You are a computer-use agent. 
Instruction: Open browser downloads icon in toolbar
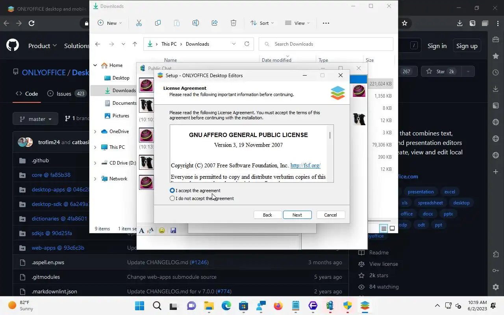(460, 23)
